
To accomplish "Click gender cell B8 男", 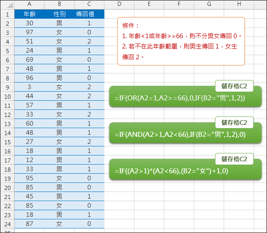I will coord(59,78).
